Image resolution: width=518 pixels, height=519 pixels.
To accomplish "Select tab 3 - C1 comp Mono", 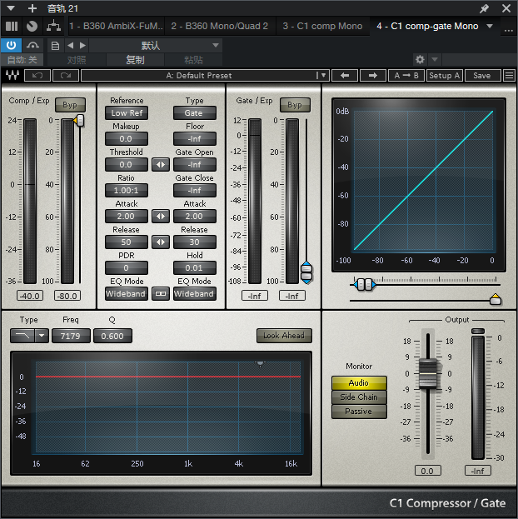I will tap(322, 26).
